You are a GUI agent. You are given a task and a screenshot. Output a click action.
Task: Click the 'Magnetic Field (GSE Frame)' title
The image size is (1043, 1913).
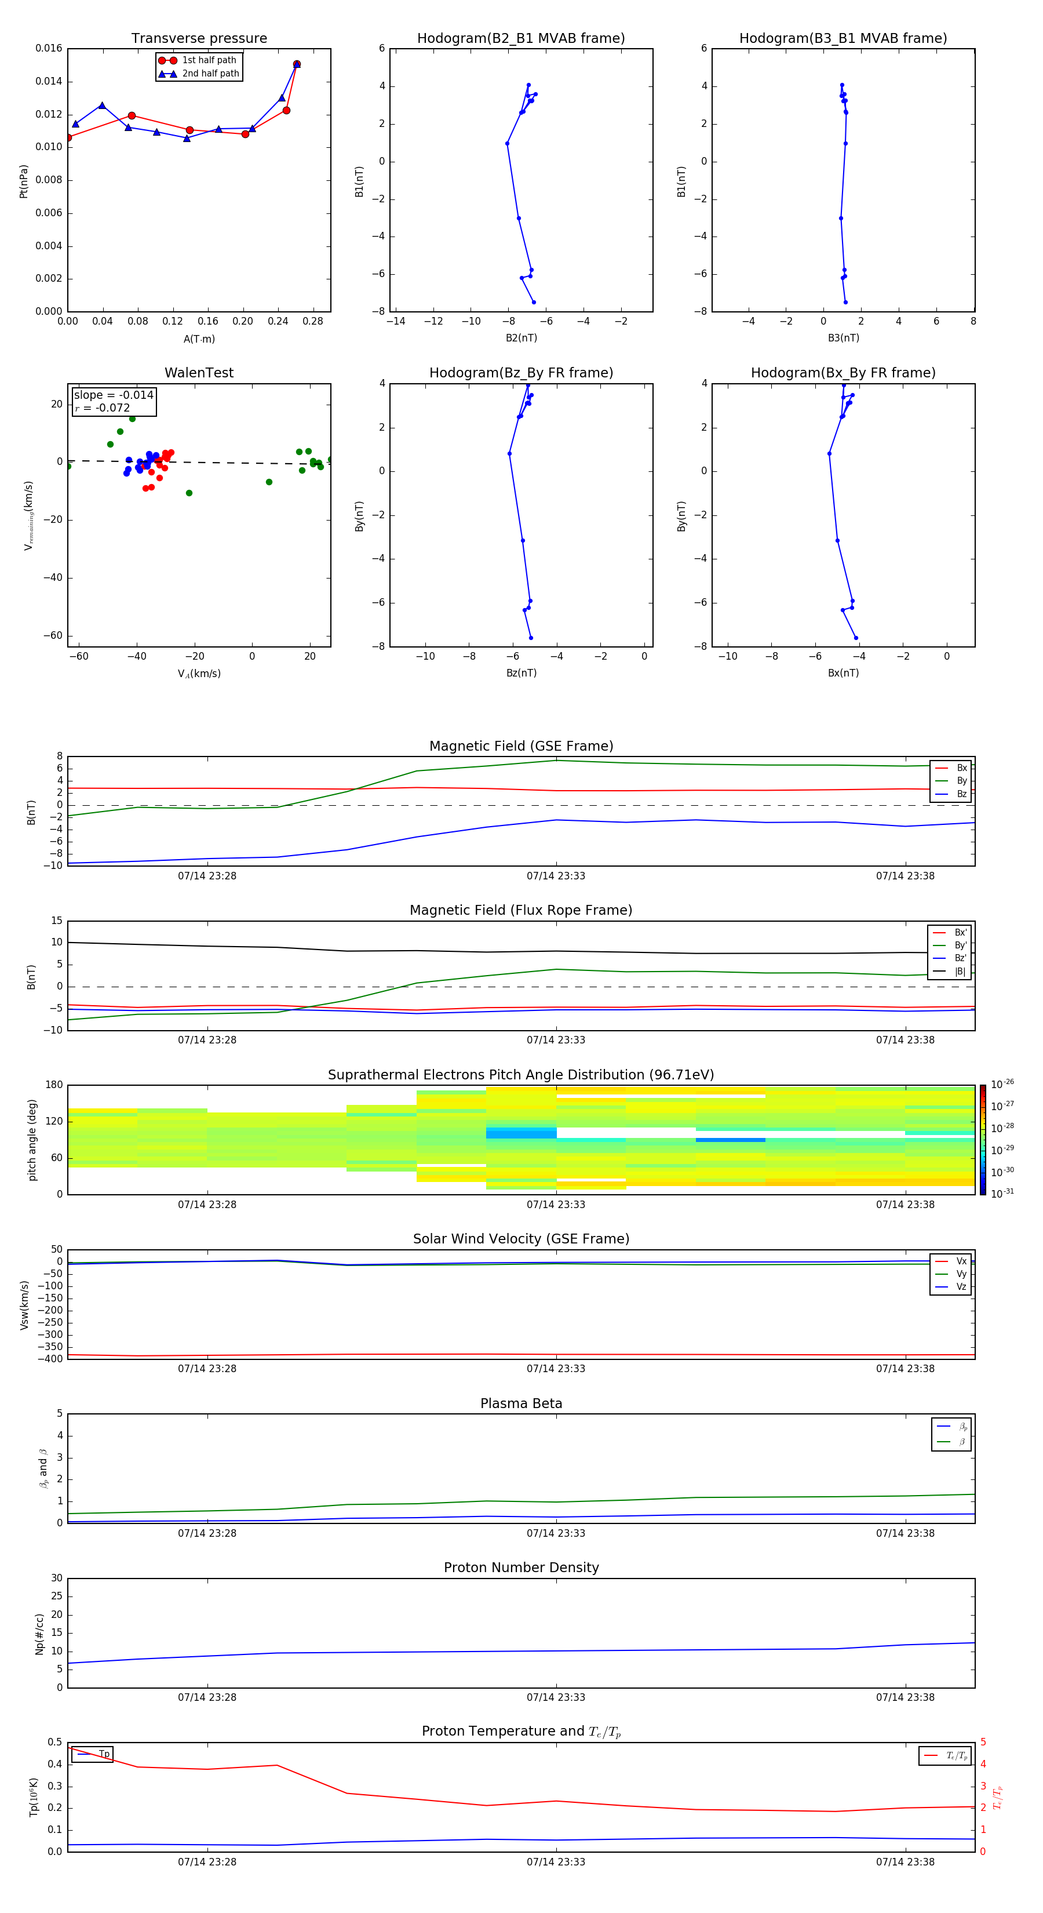tap(521, 746)
